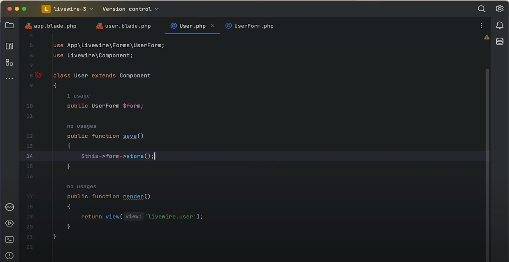
Task: Open Search Everywhere magnifier
Action: point(482,9)
